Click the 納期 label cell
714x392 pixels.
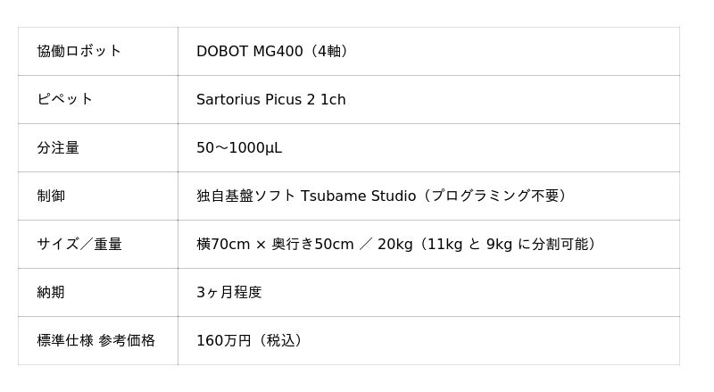pos(98,292)
